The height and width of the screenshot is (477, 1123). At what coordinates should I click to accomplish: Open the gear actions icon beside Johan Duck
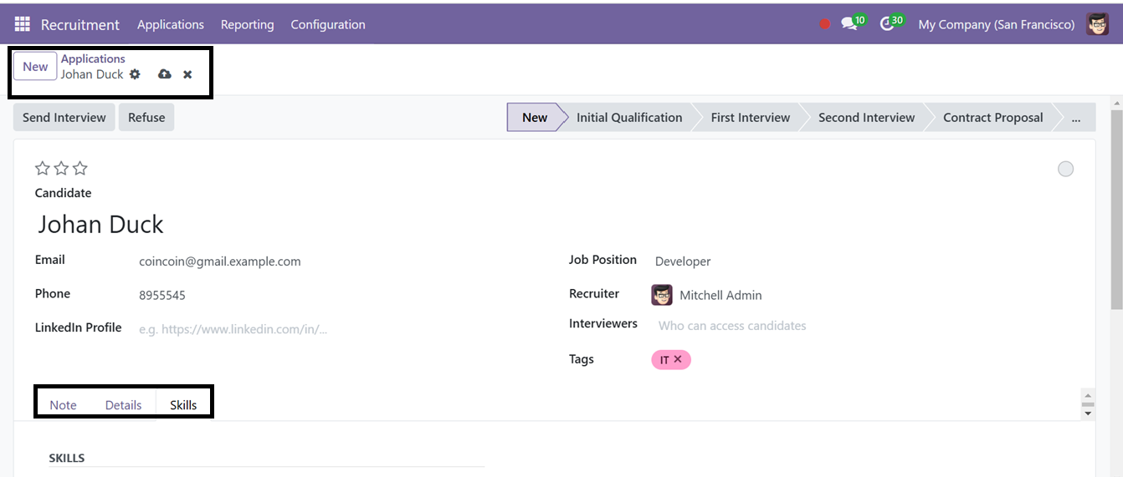point(135,74)
